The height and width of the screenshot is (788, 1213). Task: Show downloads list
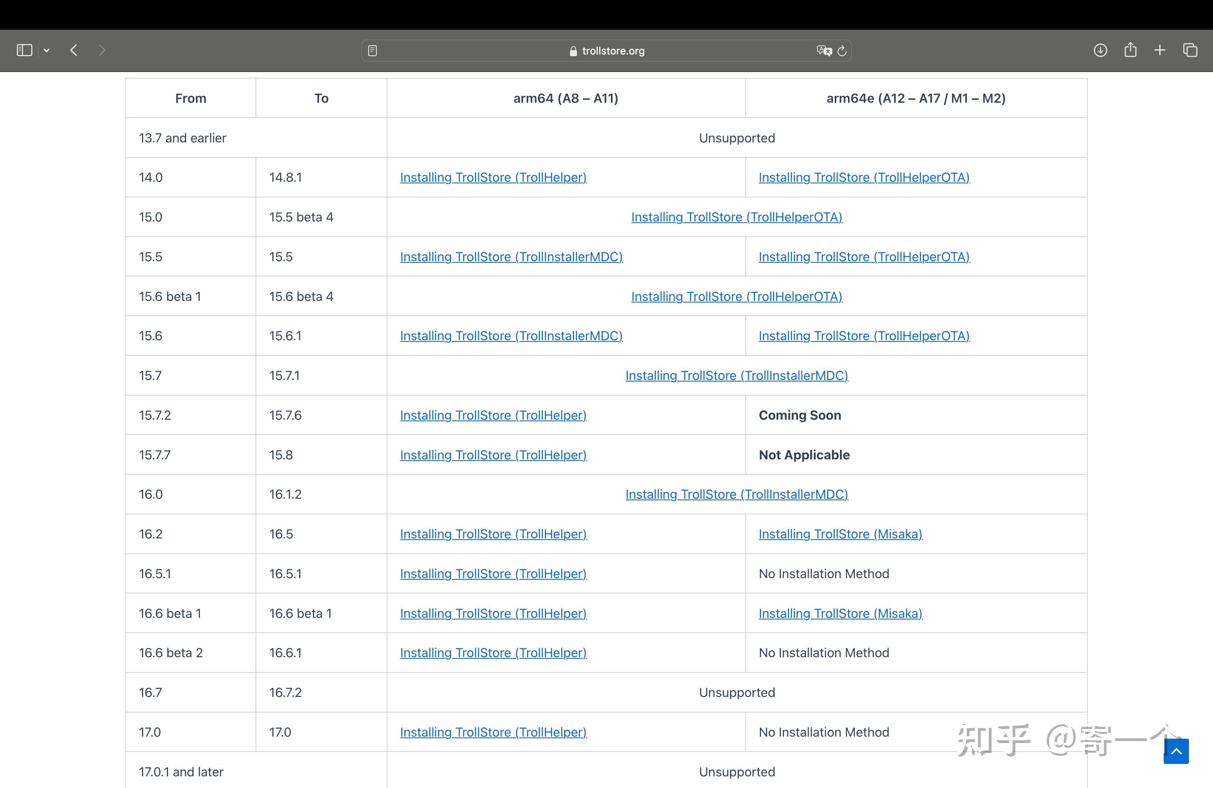[x=1100, y=50]
